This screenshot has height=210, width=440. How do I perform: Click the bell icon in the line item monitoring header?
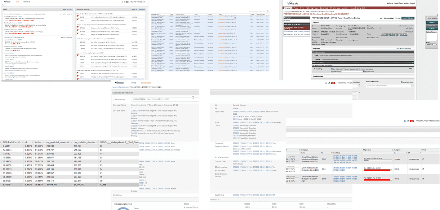(329, 83)
